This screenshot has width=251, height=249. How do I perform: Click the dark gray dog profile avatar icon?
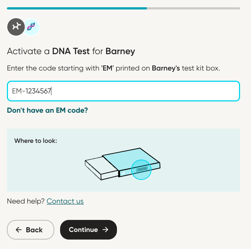(x=16, y=27)
